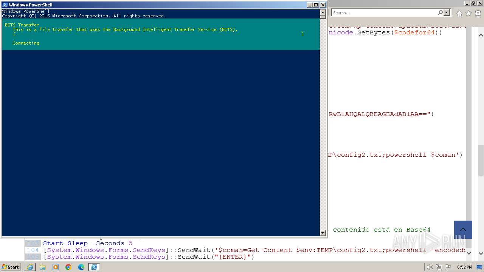The height and width of the screenshot is (272, 484).
Task: Launch Google Chrome from the taskbar
Action: (x=68, y=267)
